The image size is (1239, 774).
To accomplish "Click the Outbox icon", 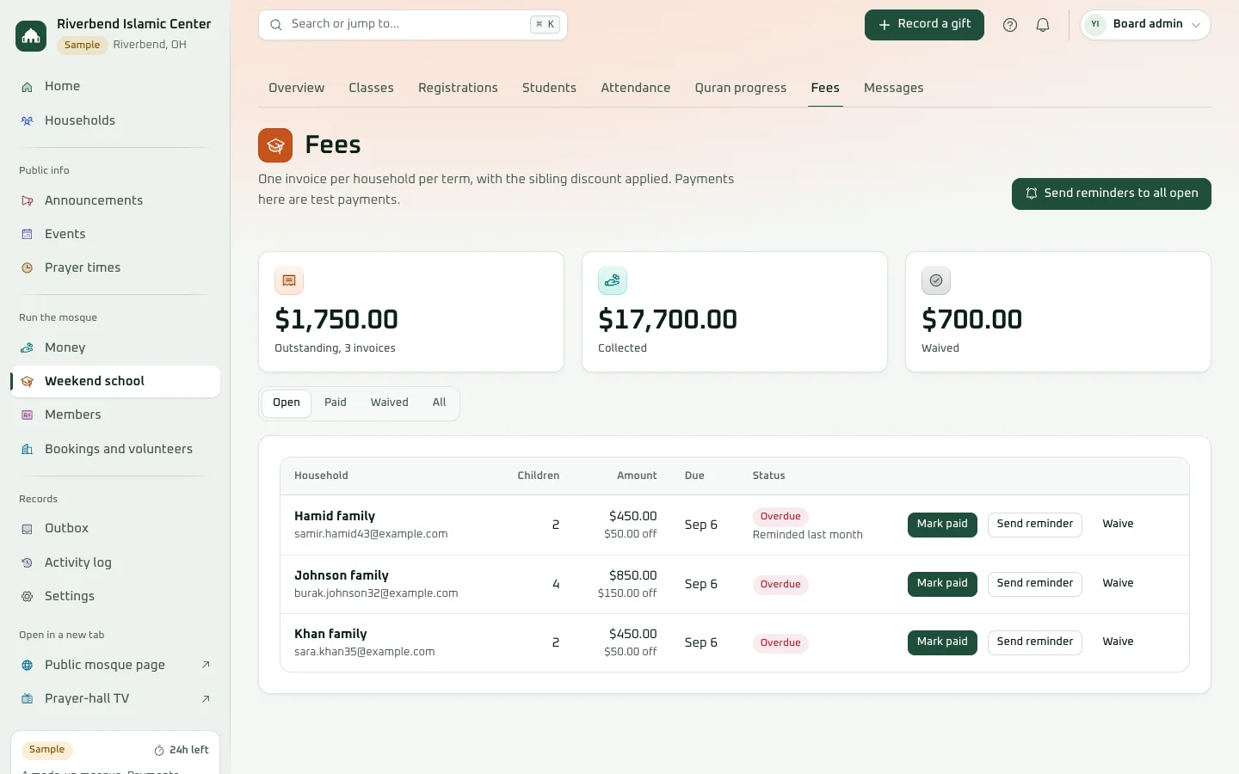I will click(x=28, y=529).
